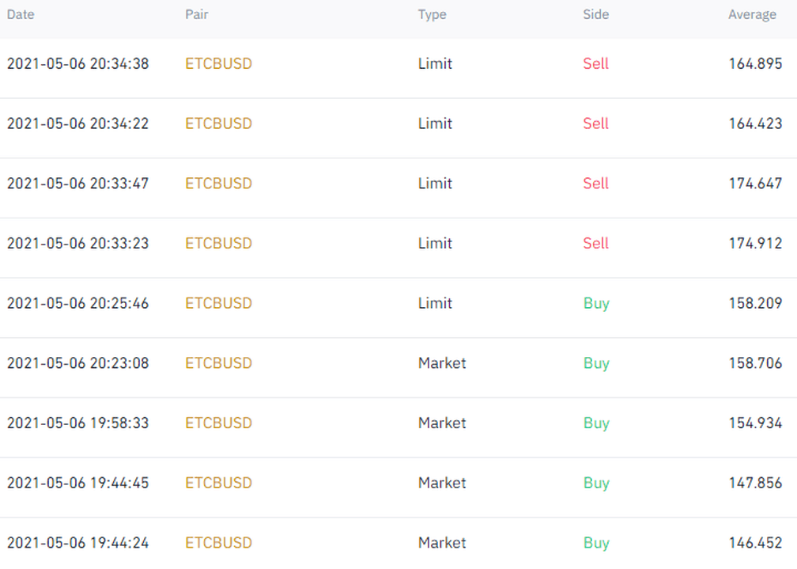The height and width of the screenshot is (569, 797).
Task: Open ETCBUSD pair link in 20:34:38 row
Action: coord(218,64)
